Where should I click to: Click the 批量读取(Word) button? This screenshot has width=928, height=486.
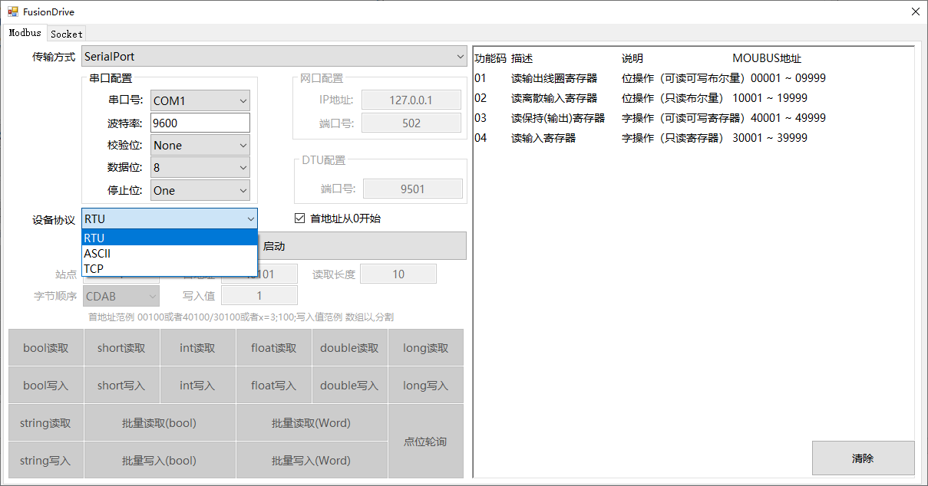[x=312, y=422]
